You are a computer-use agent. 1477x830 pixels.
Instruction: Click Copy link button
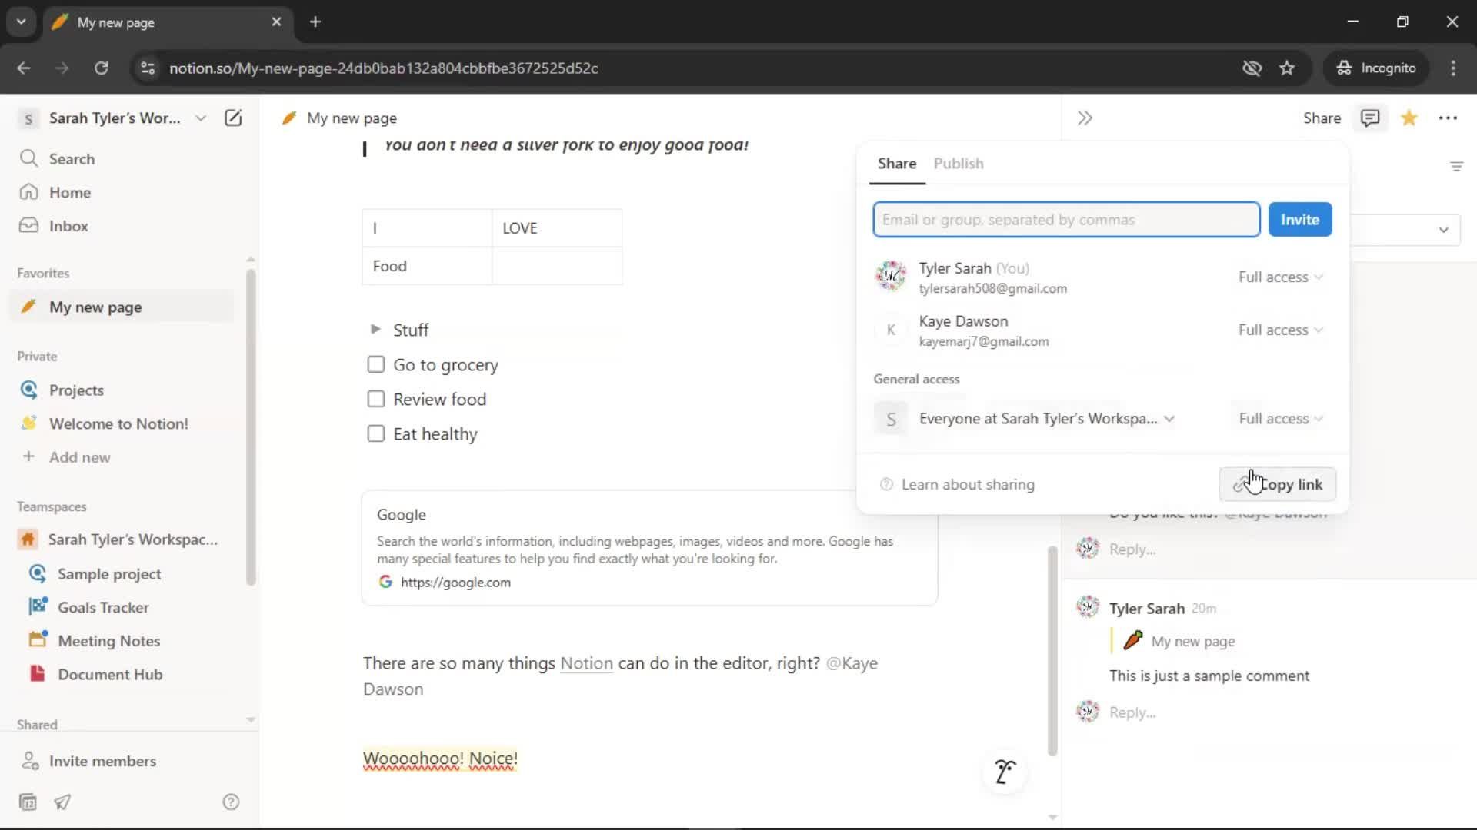pyautogui.click(x=1277, y=484)
